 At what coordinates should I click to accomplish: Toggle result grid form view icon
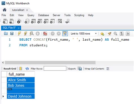[x=21, y=68]
